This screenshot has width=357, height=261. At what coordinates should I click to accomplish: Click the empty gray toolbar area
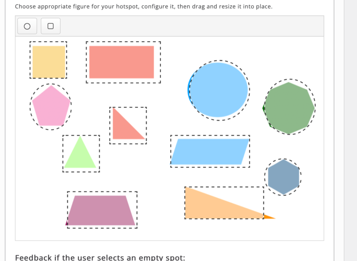click(190, 26)
